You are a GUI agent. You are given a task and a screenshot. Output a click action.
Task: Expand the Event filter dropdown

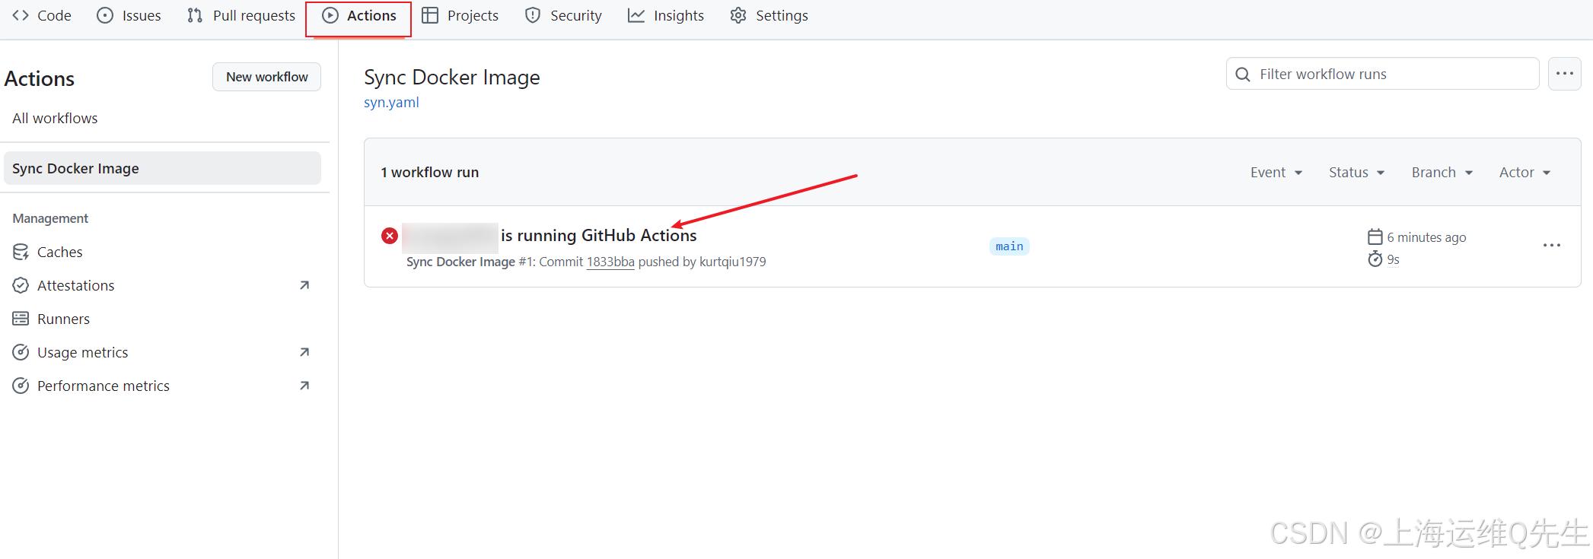coord(1276,173)
